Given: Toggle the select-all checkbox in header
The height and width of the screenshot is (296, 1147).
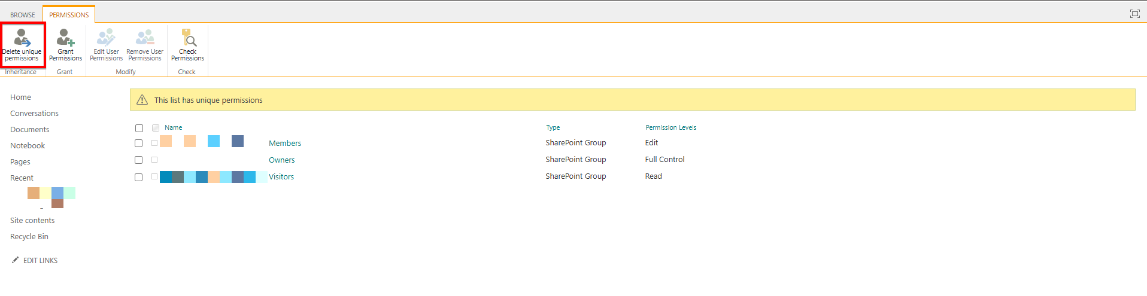Looking at the screenshot, I should coord(139,128).
